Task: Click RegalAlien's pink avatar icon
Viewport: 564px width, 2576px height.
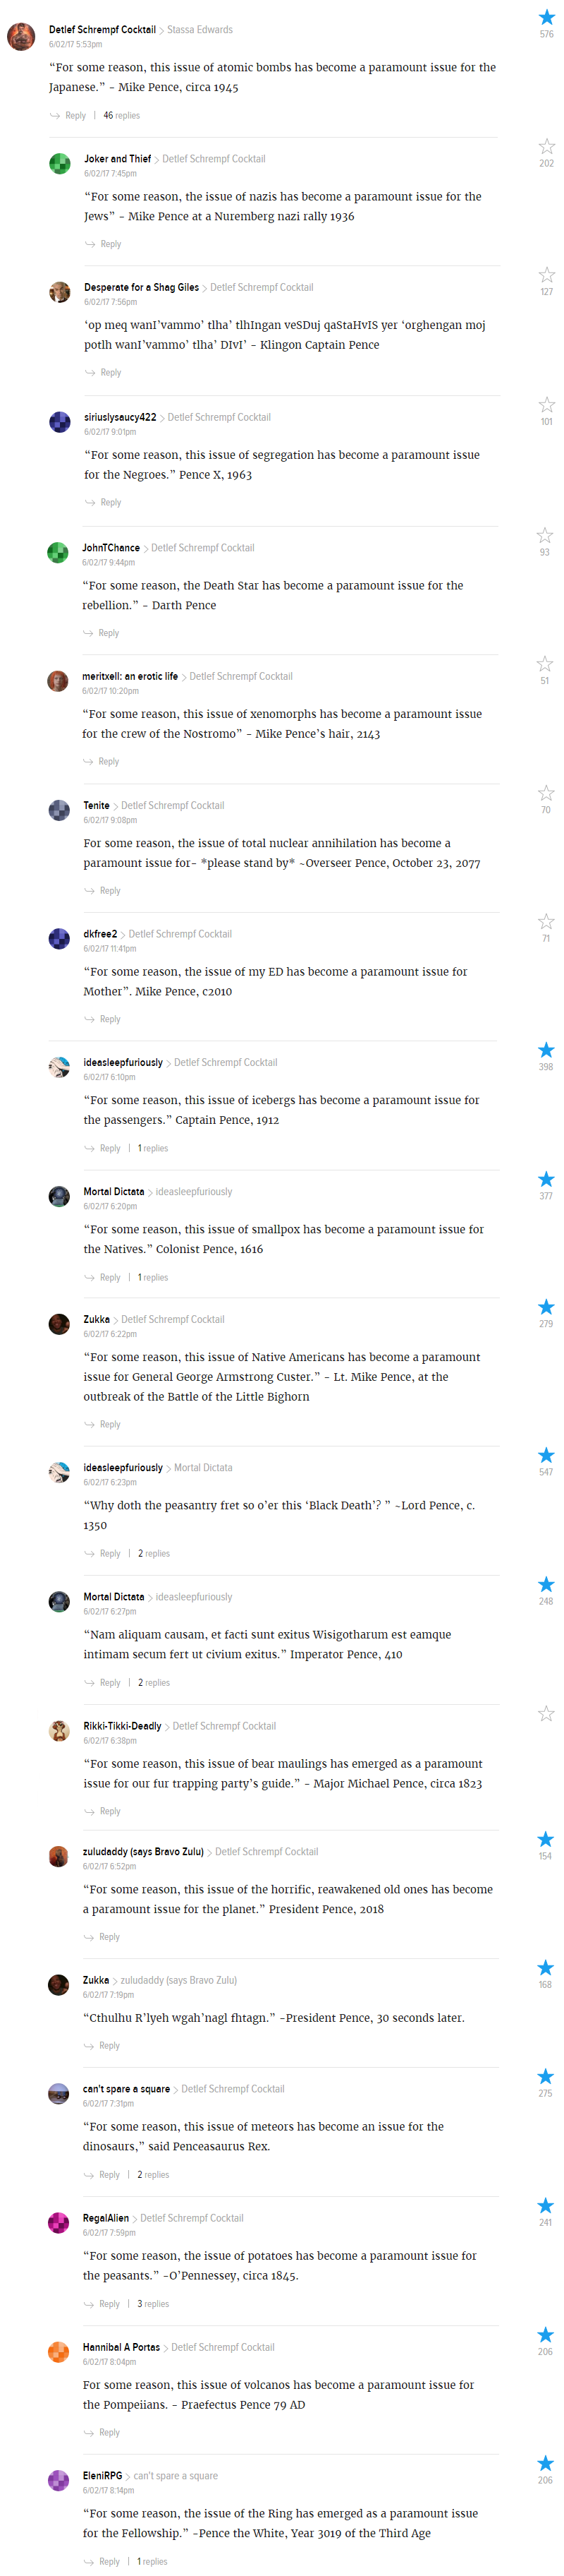Action: [x=59, y=2222]
